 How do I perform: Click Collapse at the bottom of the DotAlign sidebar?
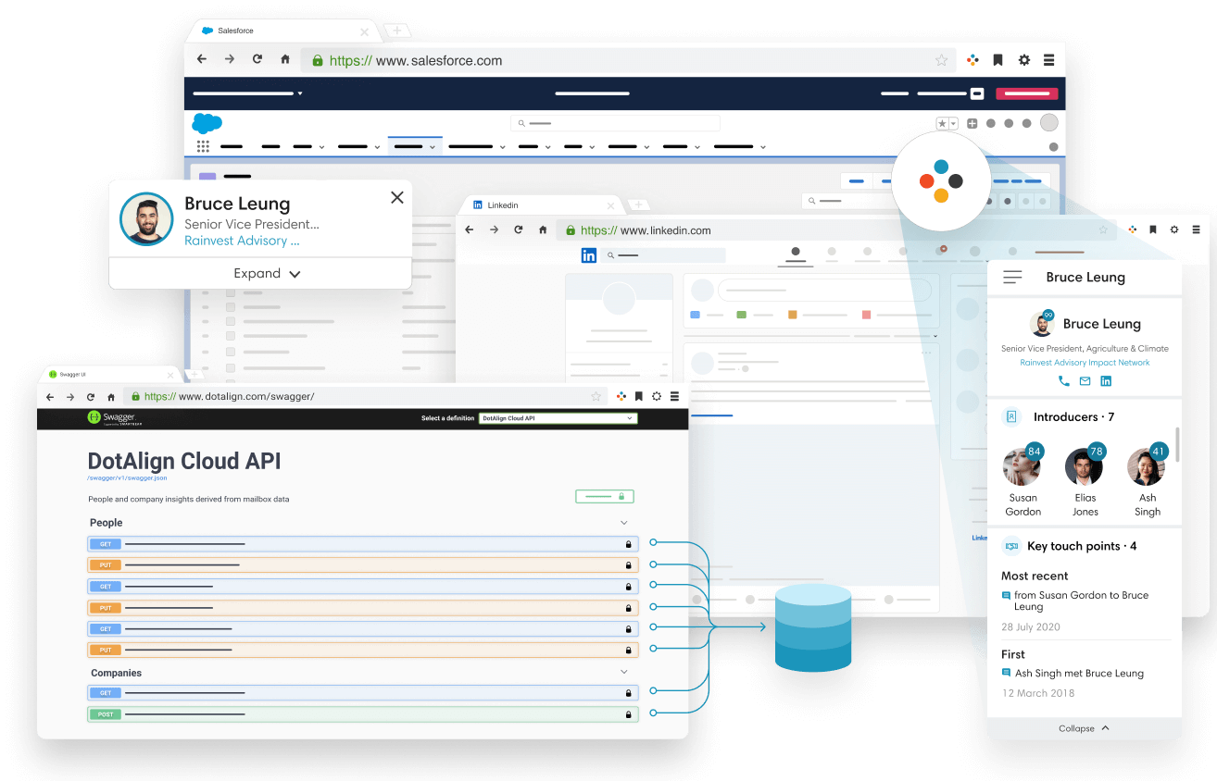coord(1084,728)
